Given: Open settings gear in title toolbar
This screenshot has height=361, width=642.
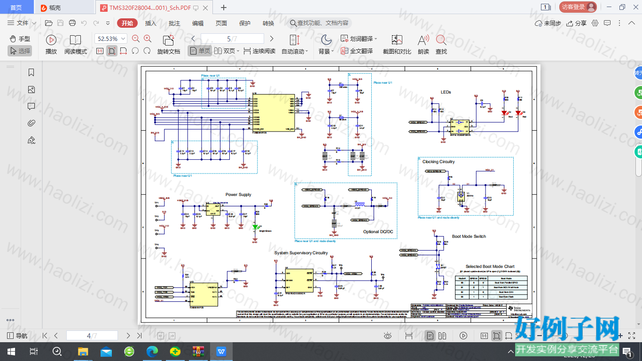Looking at the screenshot, I should coord(595,23).
